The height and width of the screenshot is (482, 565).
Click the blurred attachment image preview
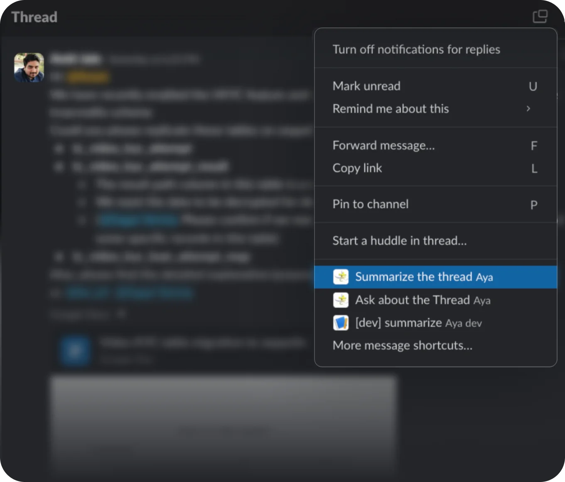tap(224, 424)
